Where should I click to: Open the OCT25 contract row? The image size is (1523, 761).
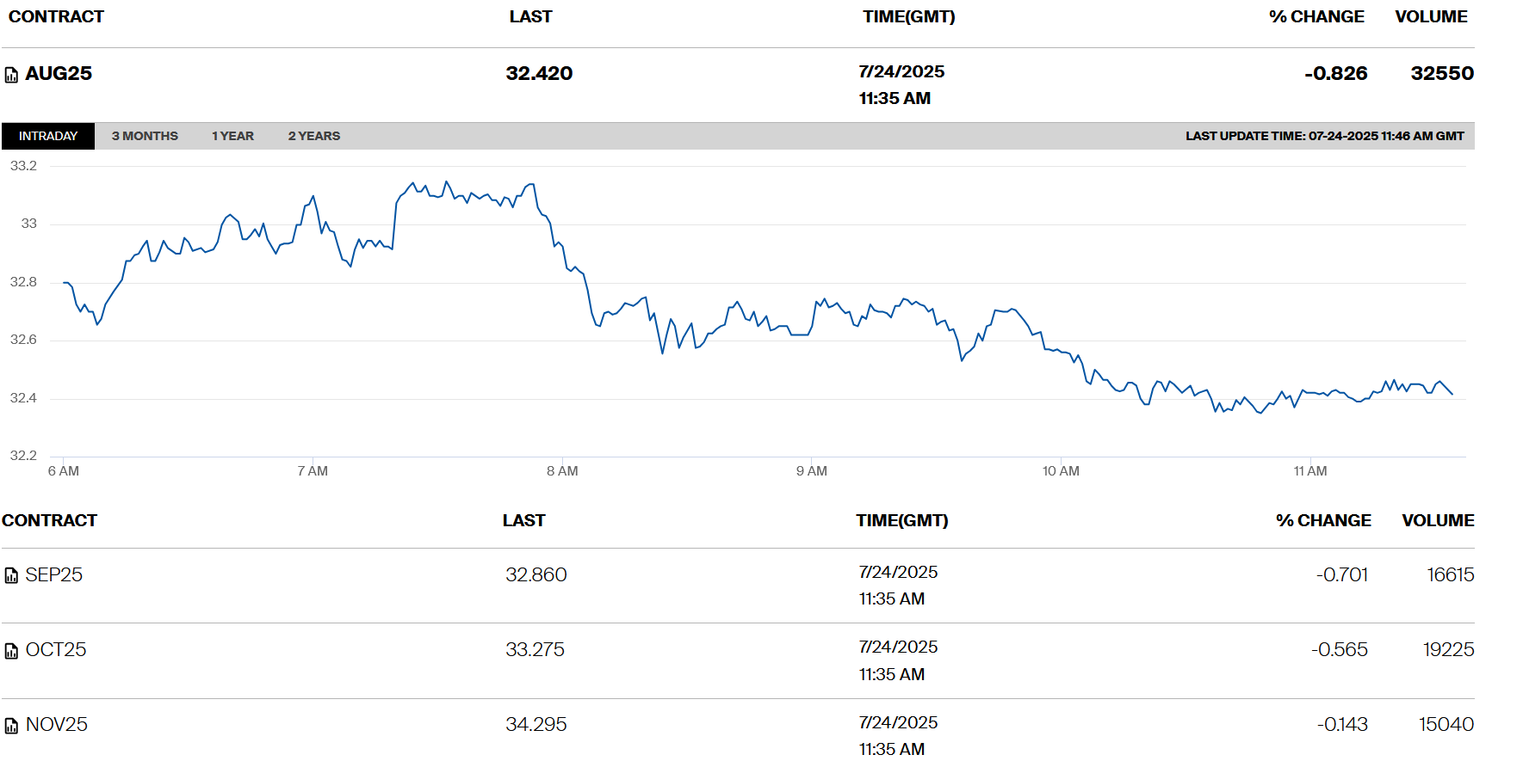[56, 649]
